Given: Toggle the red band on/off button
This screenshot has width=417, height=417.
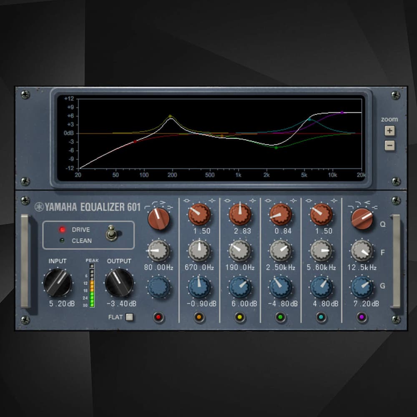Looking at the screenshot, I should pyautogui.click(x=158, y=317).
